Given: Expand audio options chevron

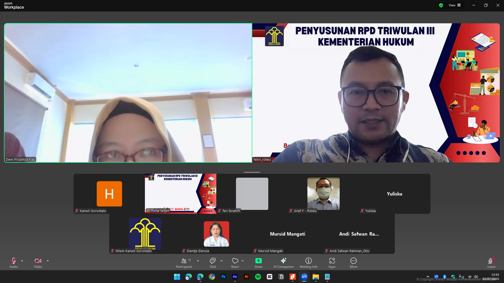Looking at the screenshot, I should [x=22, y=261].
